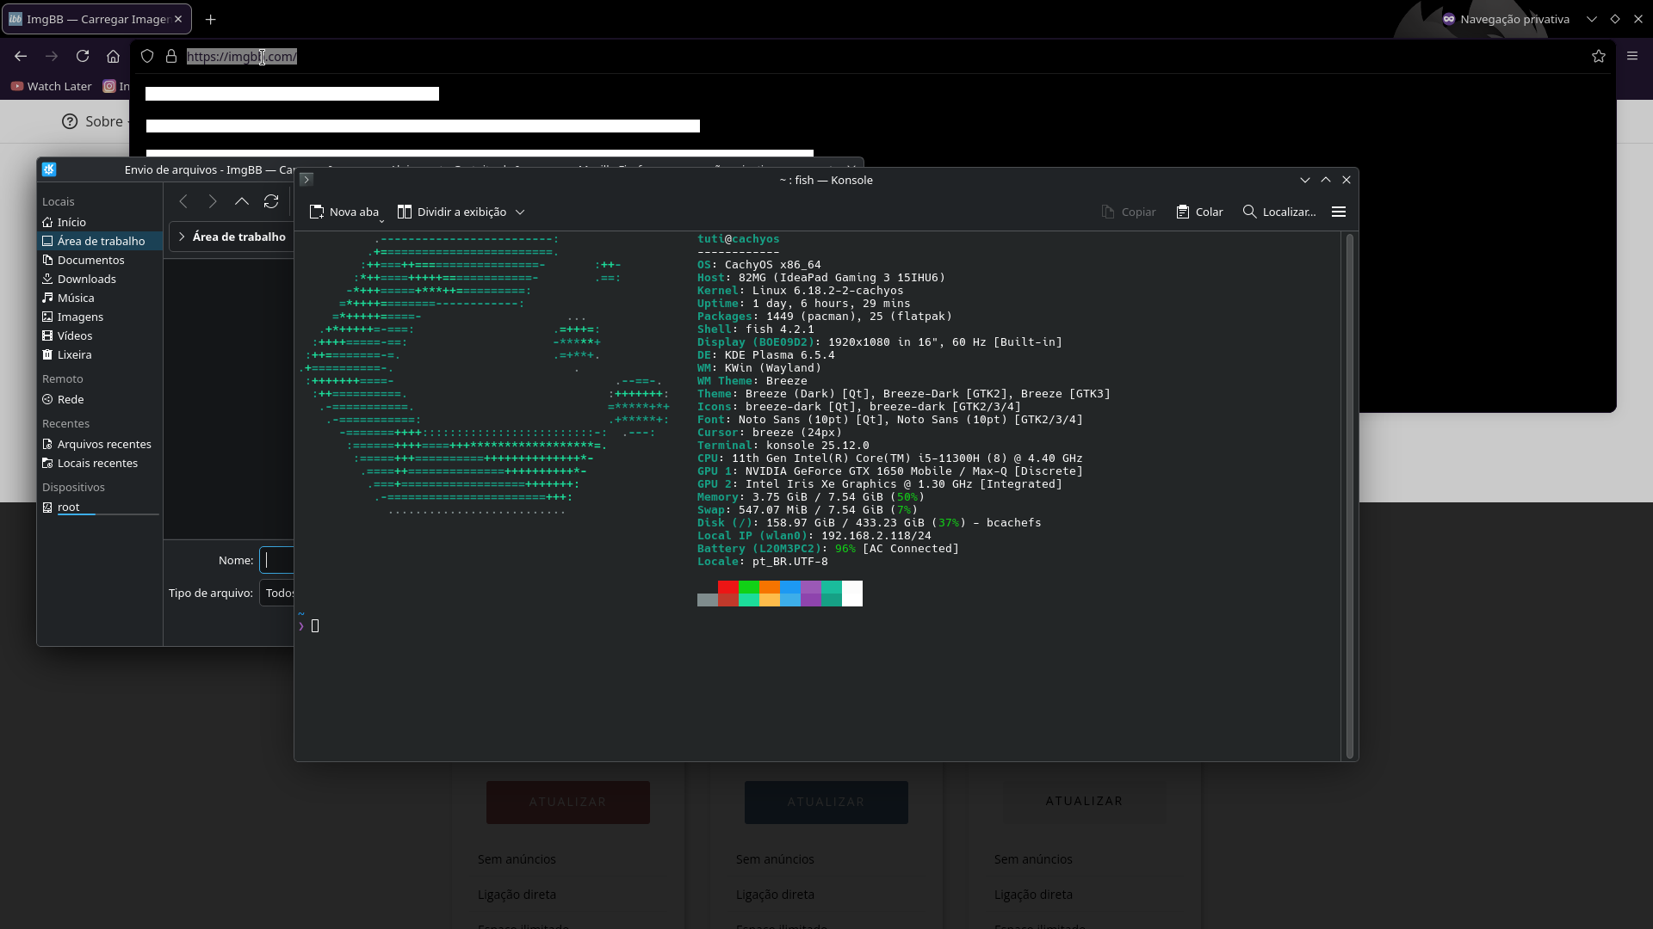The image size is (1653, 929).
Task: Expand the Área de trabalho breadcrumb chevron
Action: [x=182, y=237]
